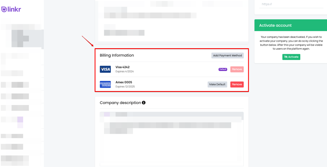The height and width of the screenshot is (167, 327).
Task: Click the Expires 12/2025 text
Action: [x=125, y=87]
